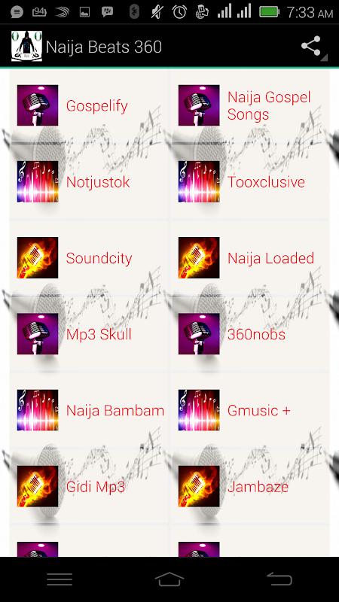Tap the microphone icon beside Mp3 Skull
Viewport: 339px width, 602px height.
click(x=38, y=334)
